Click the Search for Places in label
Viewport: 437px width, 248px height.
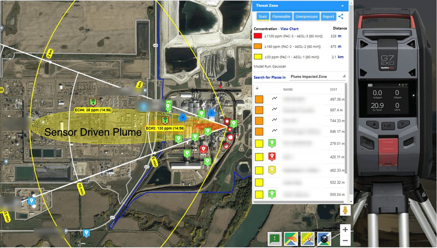click(269, 77)
